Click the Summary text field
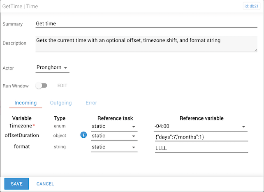 click(x=146, y=23)
